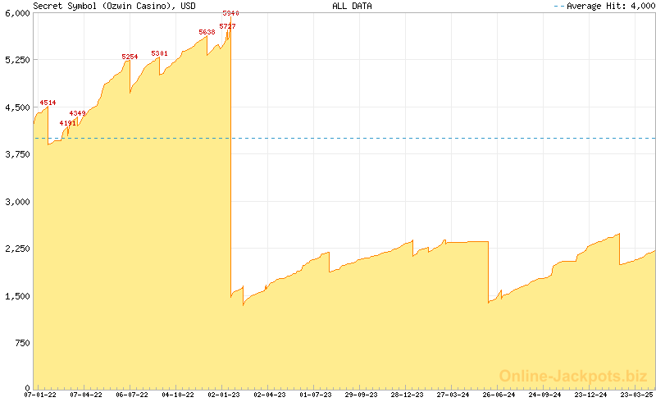Click the 4191 hit marker label
Image resolution: width=656 pixels, height=402 pixels.
tap(67, 123)
